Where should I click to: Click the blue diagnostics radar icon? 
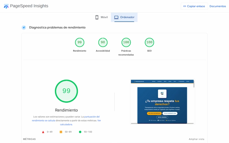(24, 27)
